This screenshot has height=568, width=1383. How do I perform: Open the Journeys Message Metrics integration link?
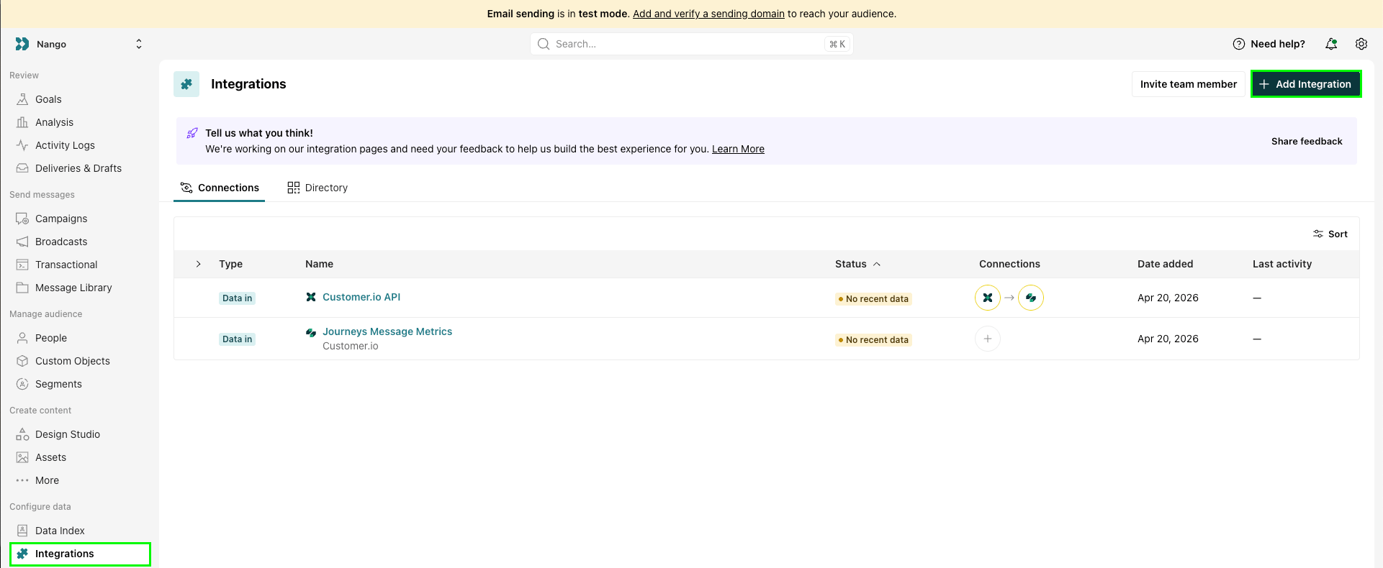387,331
